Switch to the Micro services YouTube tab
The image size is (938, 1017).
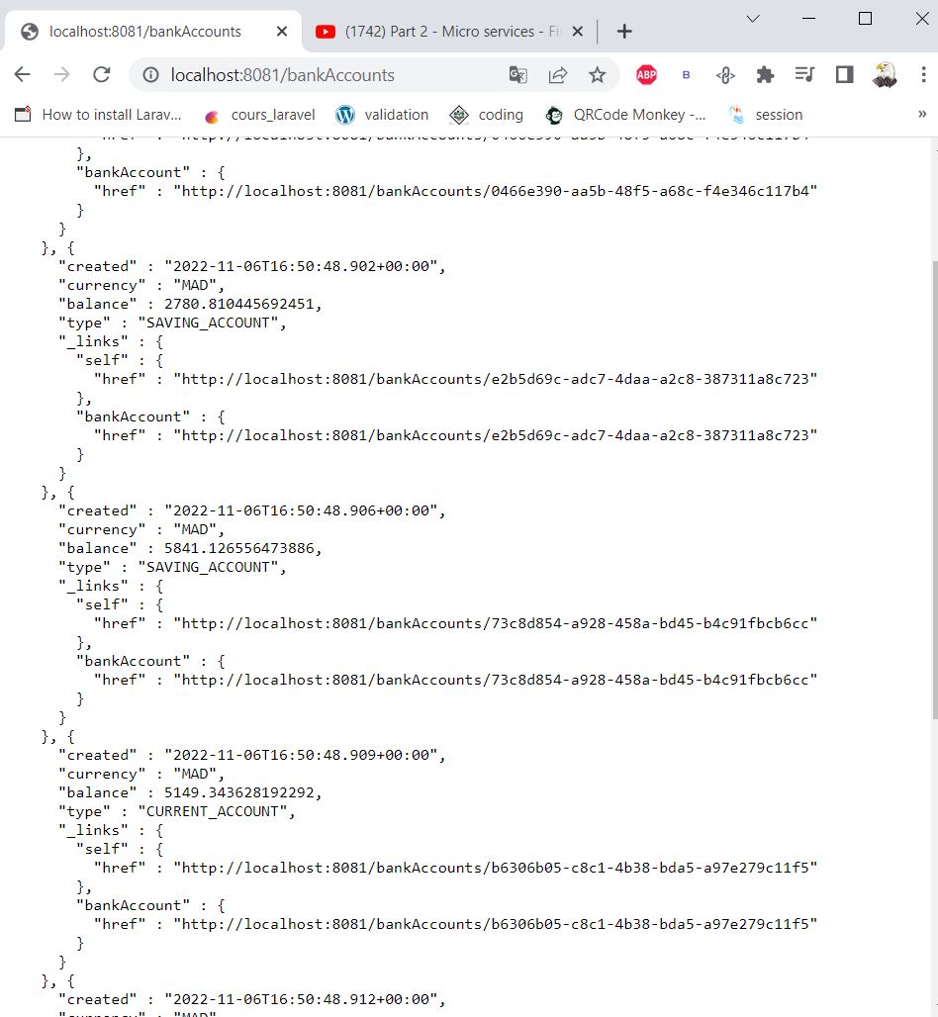[x=435, y=31]
